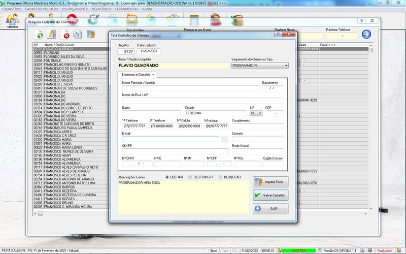
Task: Click the Bairro input field
Action: [x=151, y=113]
